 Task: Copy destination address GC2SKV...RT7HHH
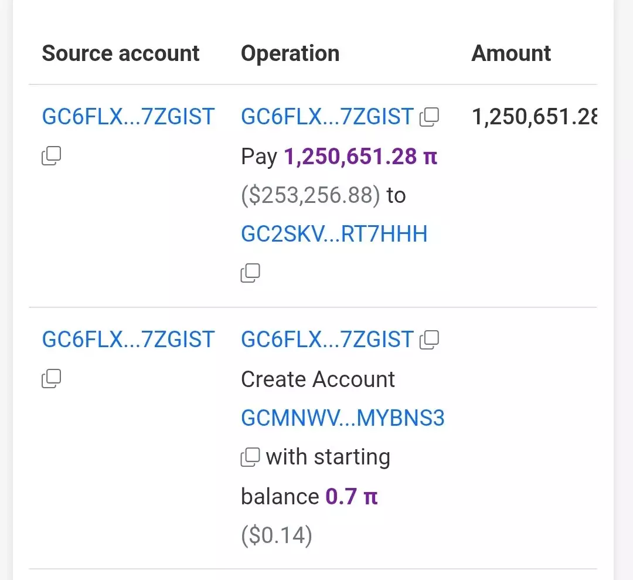point(250,273)
